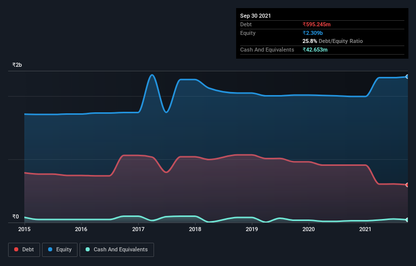Toggle the Debt series legend button

click(24, 250)
